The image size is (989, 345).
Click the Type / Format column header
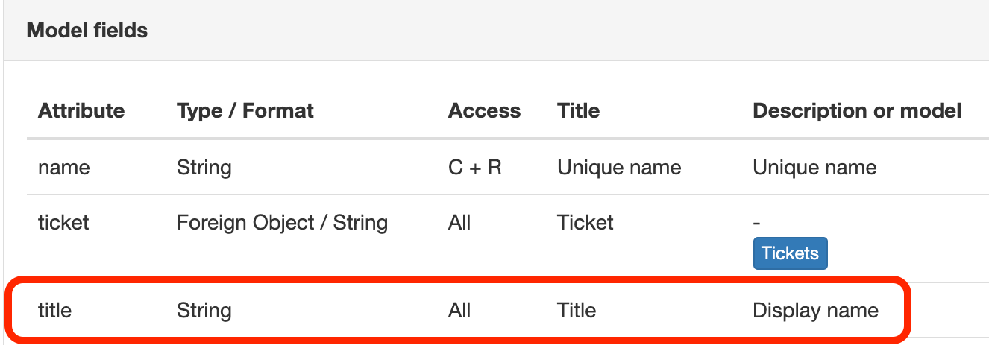tap(245, 111)
